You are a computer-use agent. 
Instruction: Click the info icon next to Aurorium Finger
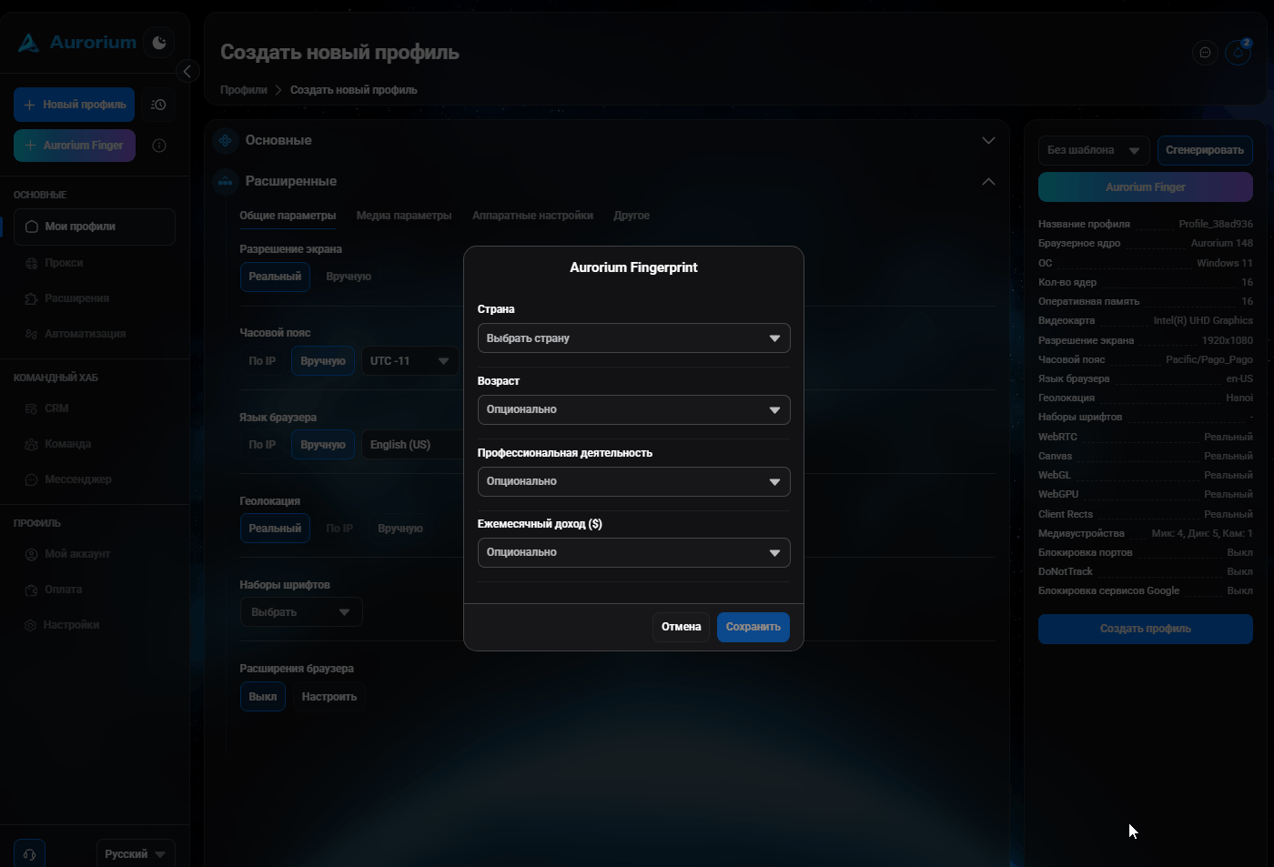click(159, 146)
